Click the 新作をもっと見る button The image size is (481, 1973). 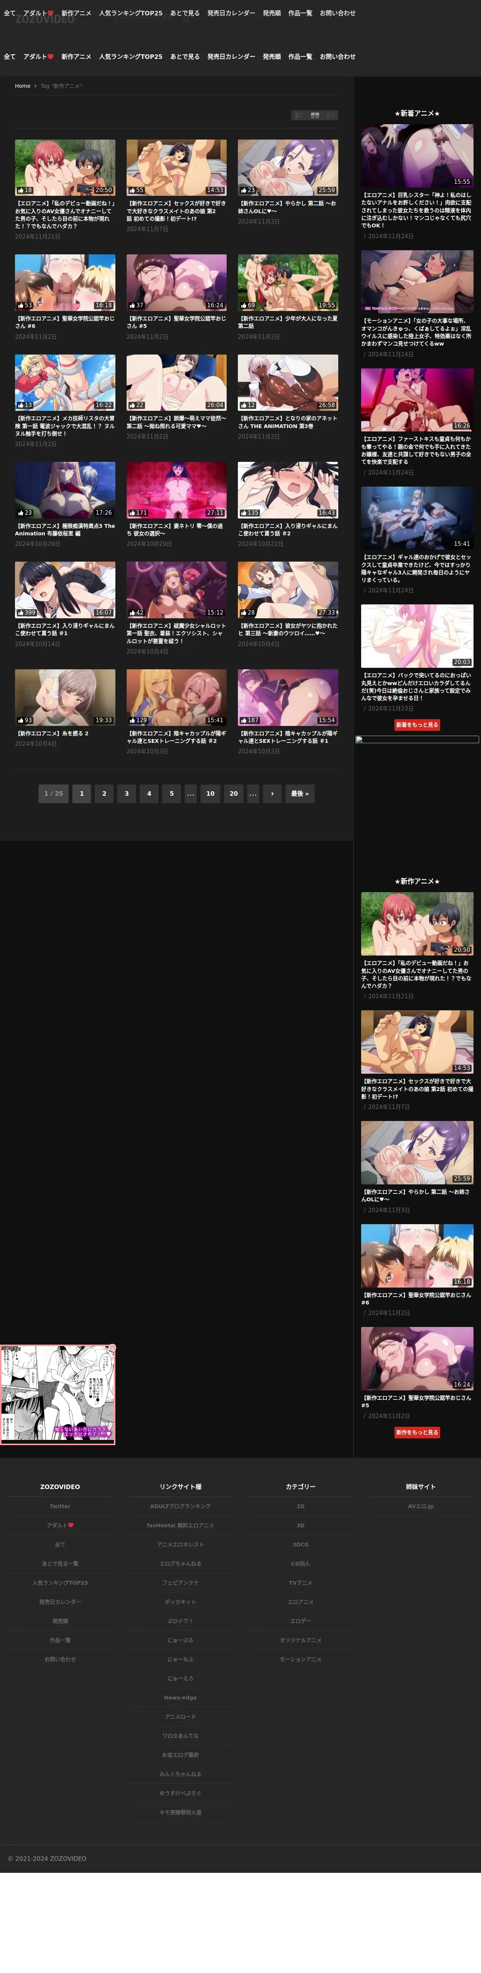pos(417,1432)
